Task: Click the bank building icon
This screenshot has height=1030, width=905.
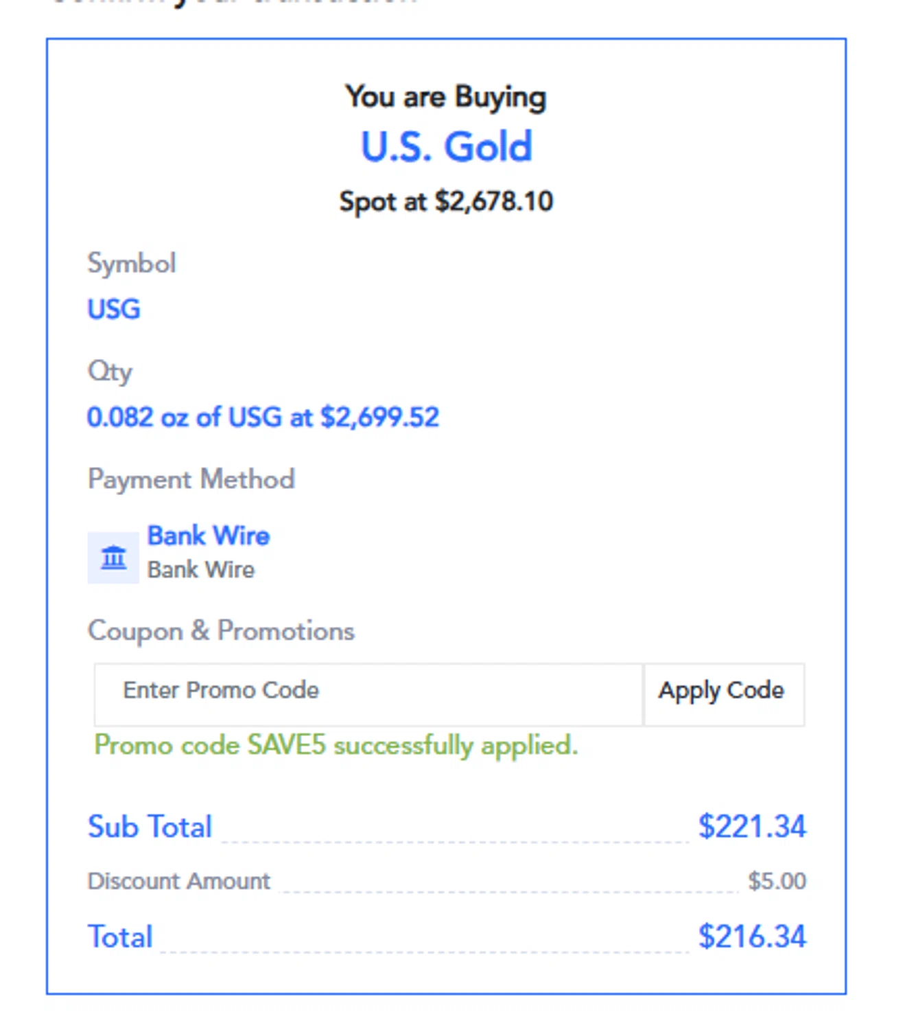Action: 113,558
